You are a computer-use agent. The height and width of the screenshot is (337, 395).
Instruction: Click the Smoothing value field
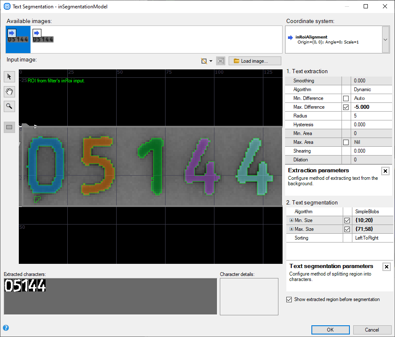click(372, 81)
